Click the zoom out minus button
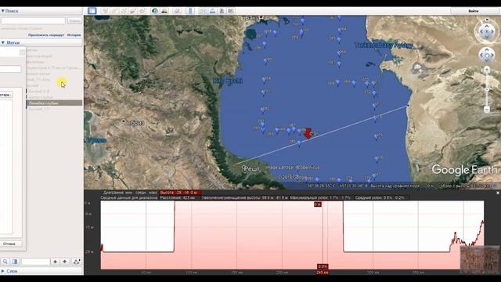Viewport: 501px width, 282px height. 487,110
